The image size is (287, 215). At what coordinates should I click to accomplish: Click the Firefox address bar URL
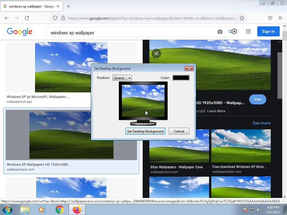152,18
